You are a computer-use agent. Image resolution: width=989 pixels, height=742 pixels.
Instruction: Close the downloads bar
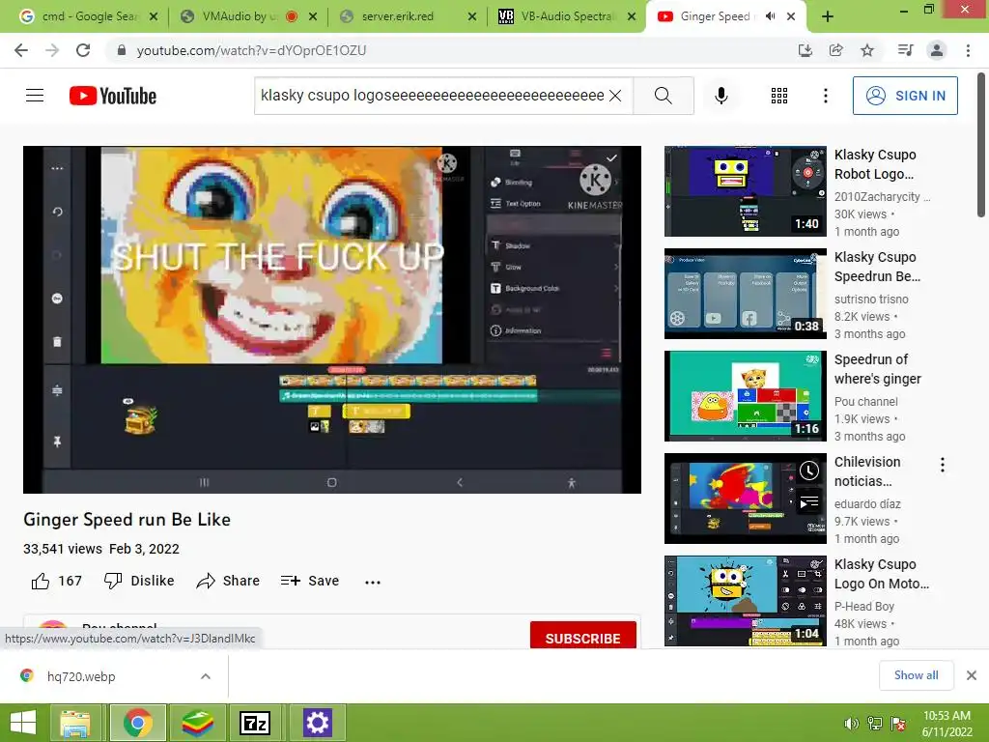click(x=972, y=675)
